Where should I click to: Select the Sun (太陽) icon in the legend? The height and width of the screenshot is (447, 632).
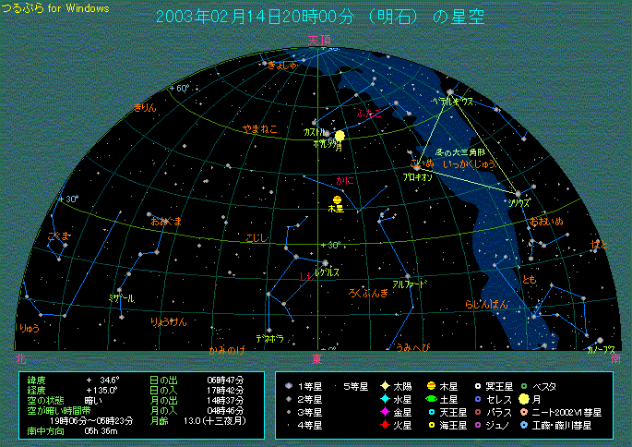point(384,385)
